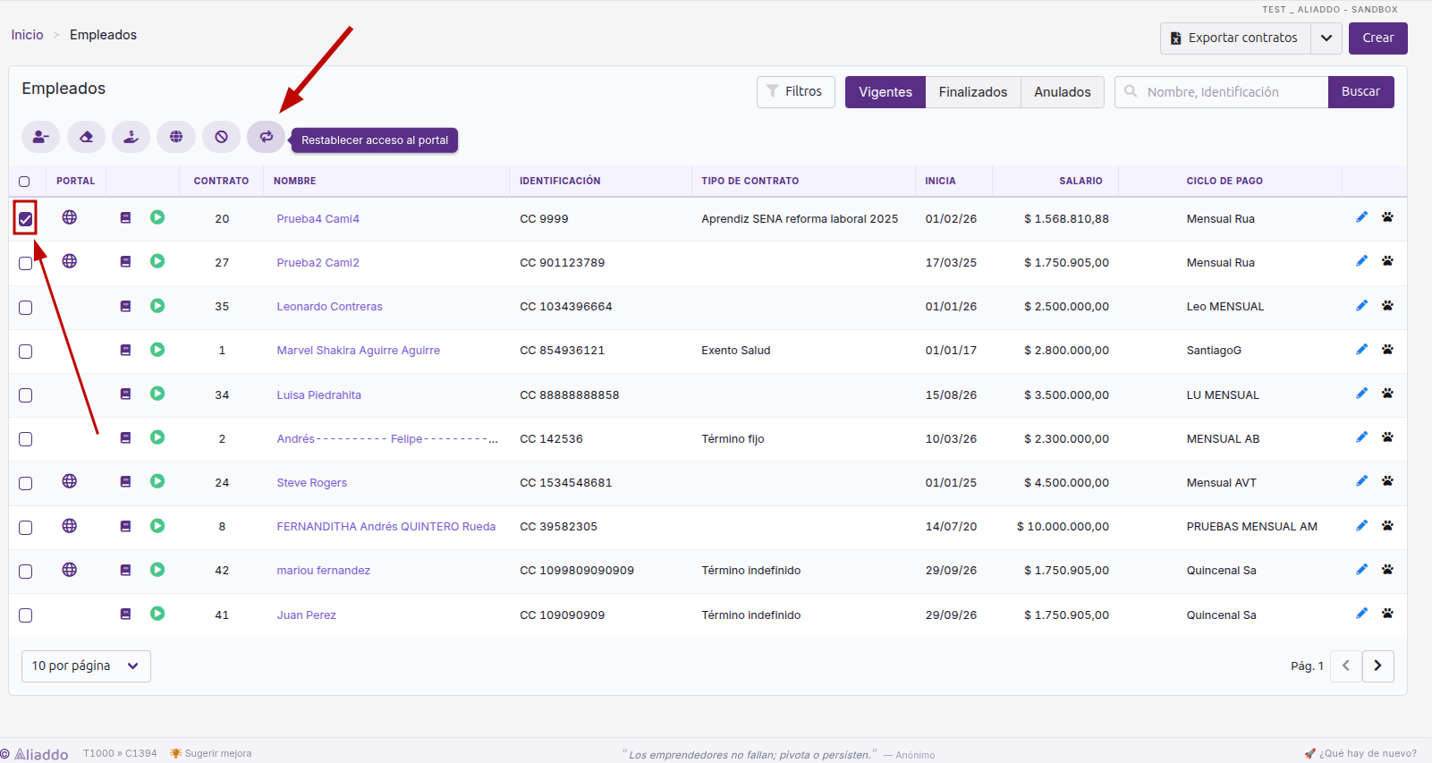1432x763 pixels.
Task: Toggle the select-all checkbox in the table header
Action: click(x=24, y=182)
